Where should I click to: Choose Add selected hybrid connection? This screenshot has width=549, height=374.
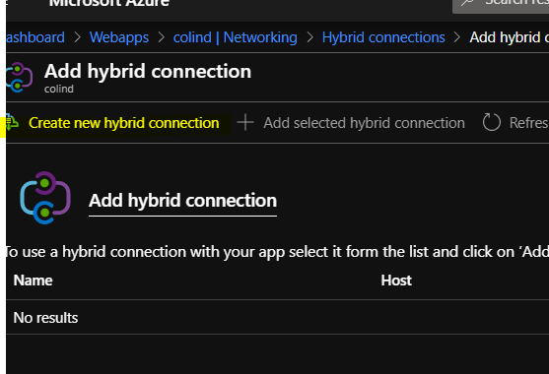coord(364,123)
